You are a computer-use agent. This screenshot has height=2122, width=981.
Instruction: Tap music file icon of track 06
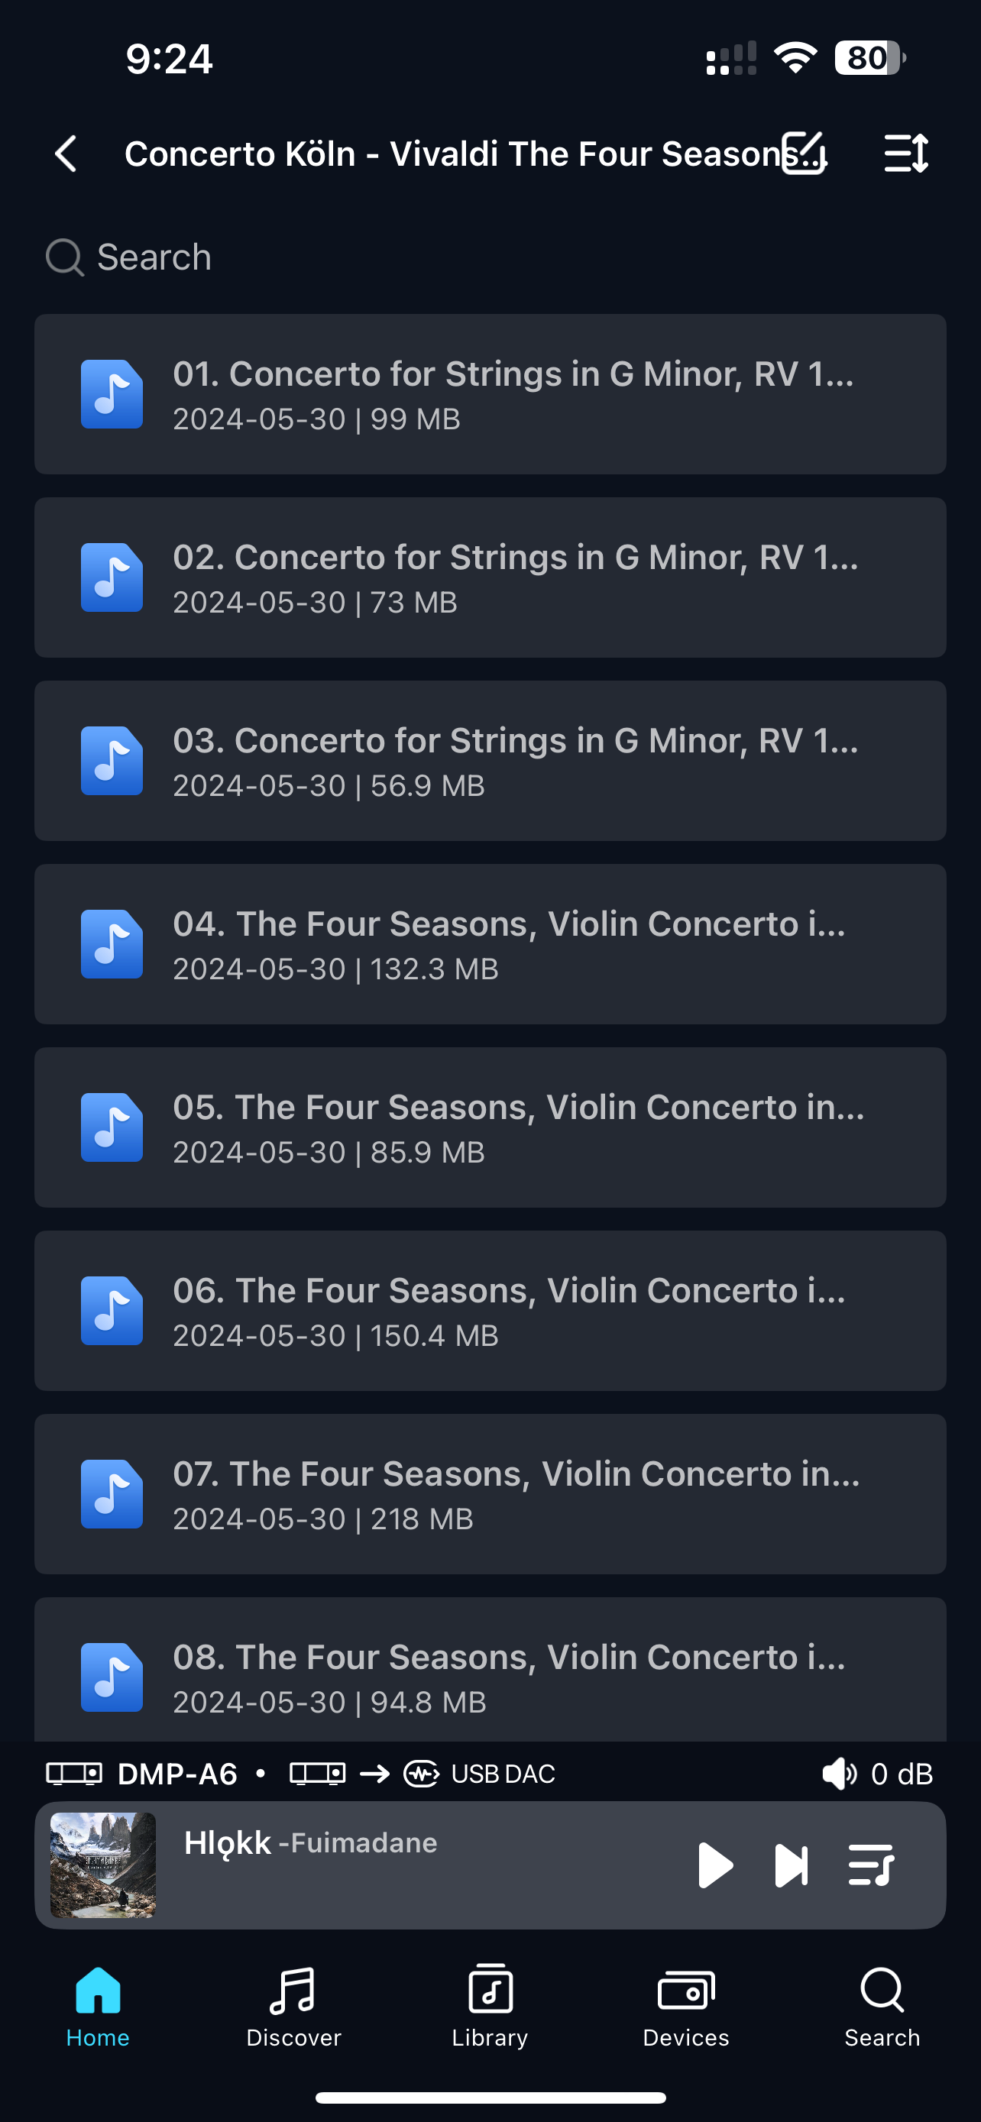(112, 1311)
